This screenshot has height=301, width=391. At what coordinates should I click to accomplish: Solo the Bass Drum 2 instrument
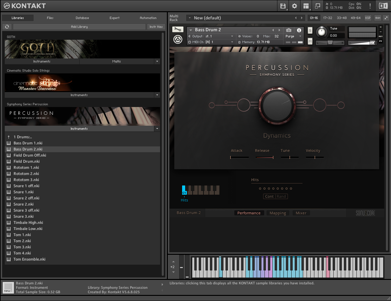click(x=310, y=31)
